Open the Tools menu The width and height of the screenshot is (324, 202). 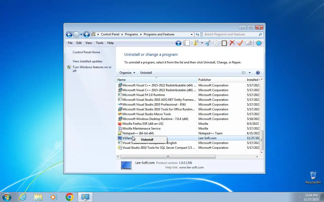99,43
